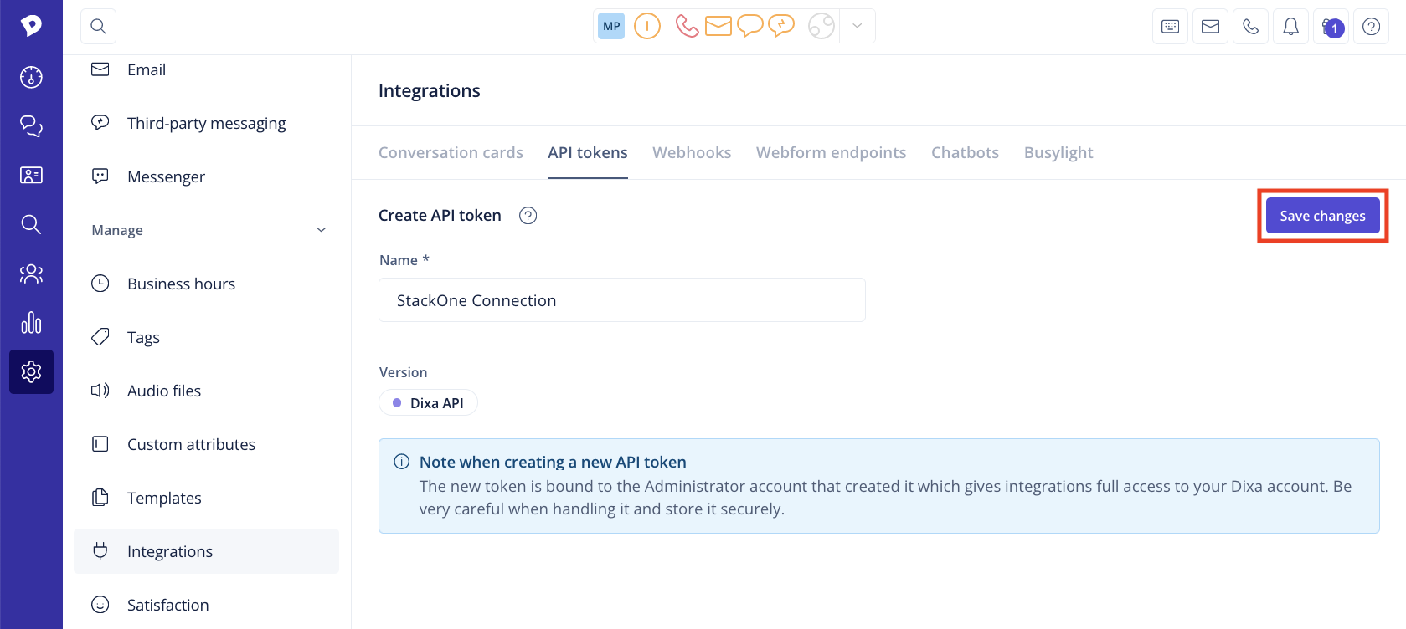
Task: Click the Name field containing StackOne Connection
Action: tap(622, 300)
